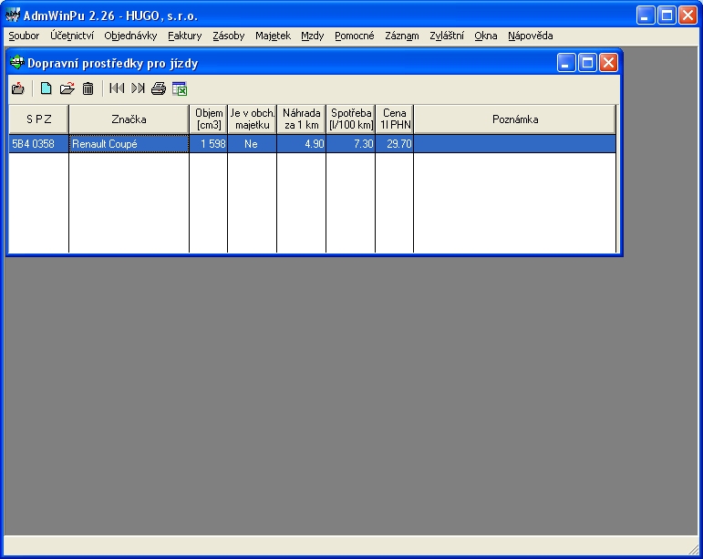
Task: Click the Náhrada za 1 km header
Action: (301, 119)
